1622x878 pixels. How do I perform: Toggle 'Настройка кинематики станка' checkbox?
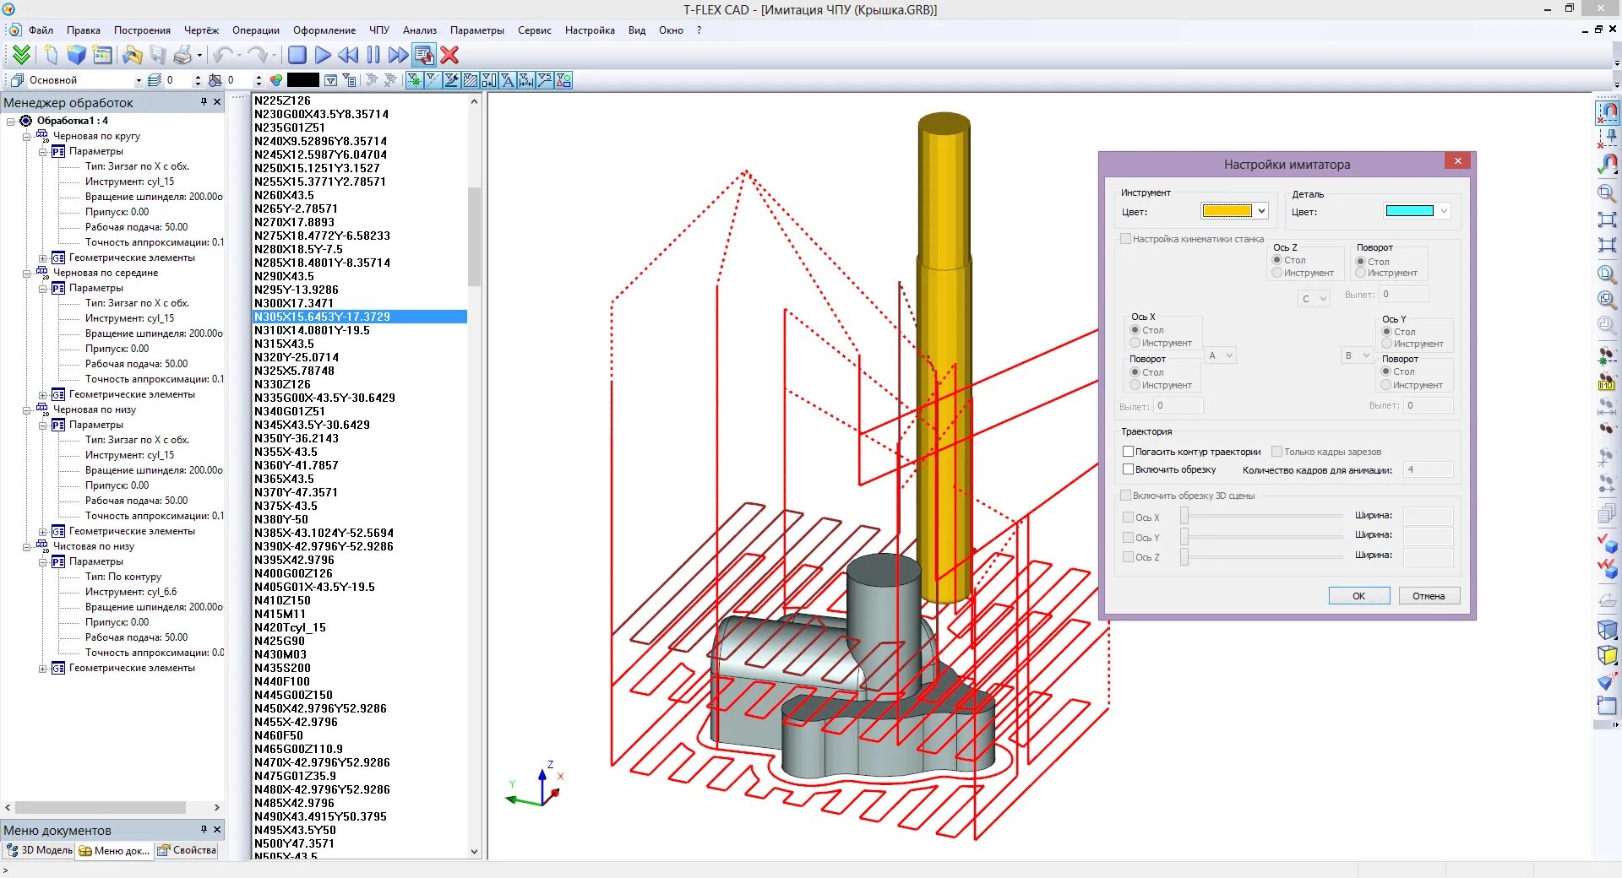(1125, 239)
